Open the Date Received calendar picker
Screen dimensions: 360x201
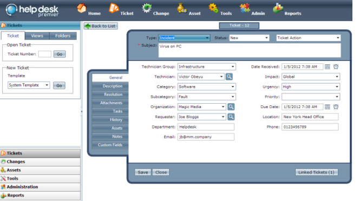point(328,66)
